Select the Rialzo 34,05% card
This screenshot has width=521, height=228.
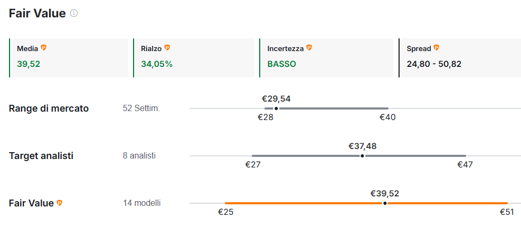coord(194,58)
